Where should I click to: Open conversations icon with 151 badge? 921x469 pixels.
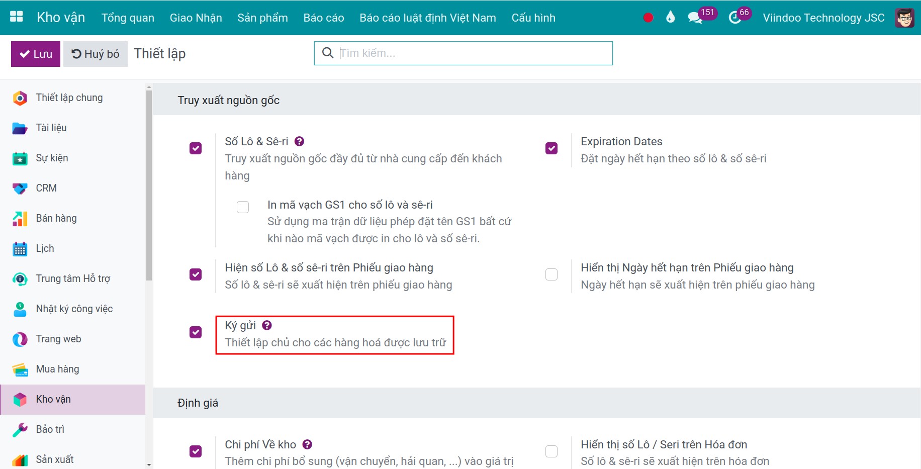coord(702,16)
